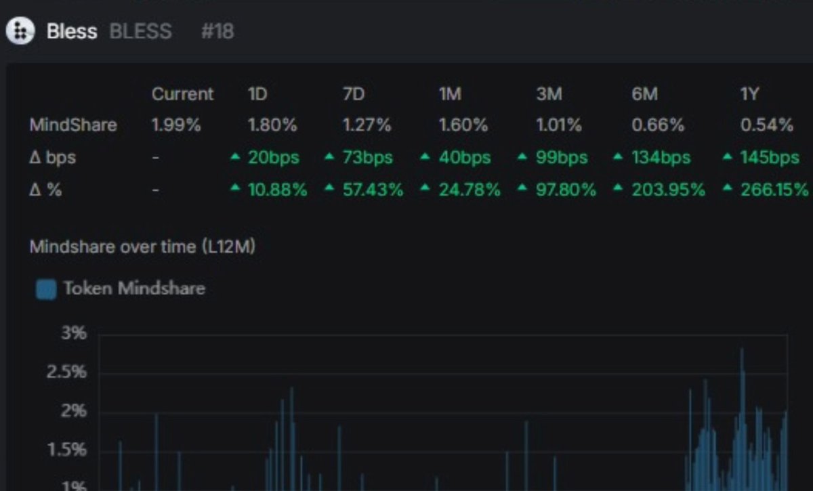Click the BLESS ticker symbol
The width and height of the screenshot is (813, 491).
tap(140, 31)
